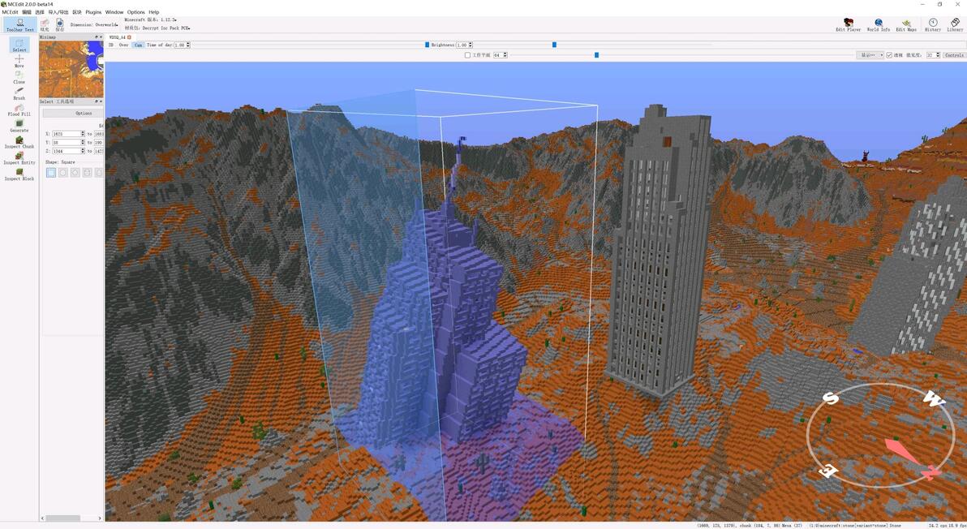Click the Options button in Select panel

point(72,114)
